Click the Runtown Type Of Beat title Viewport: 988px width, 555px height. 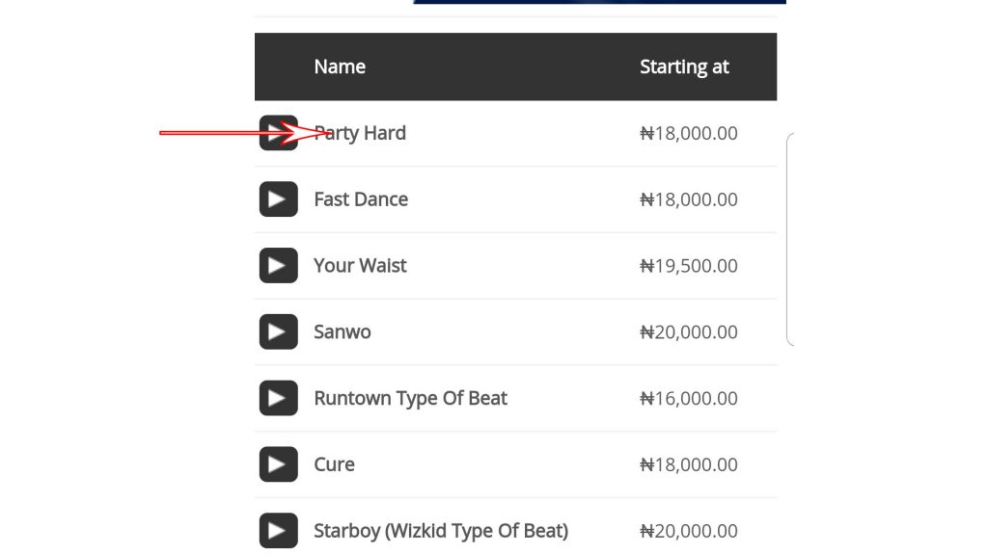tap(410, 398)
